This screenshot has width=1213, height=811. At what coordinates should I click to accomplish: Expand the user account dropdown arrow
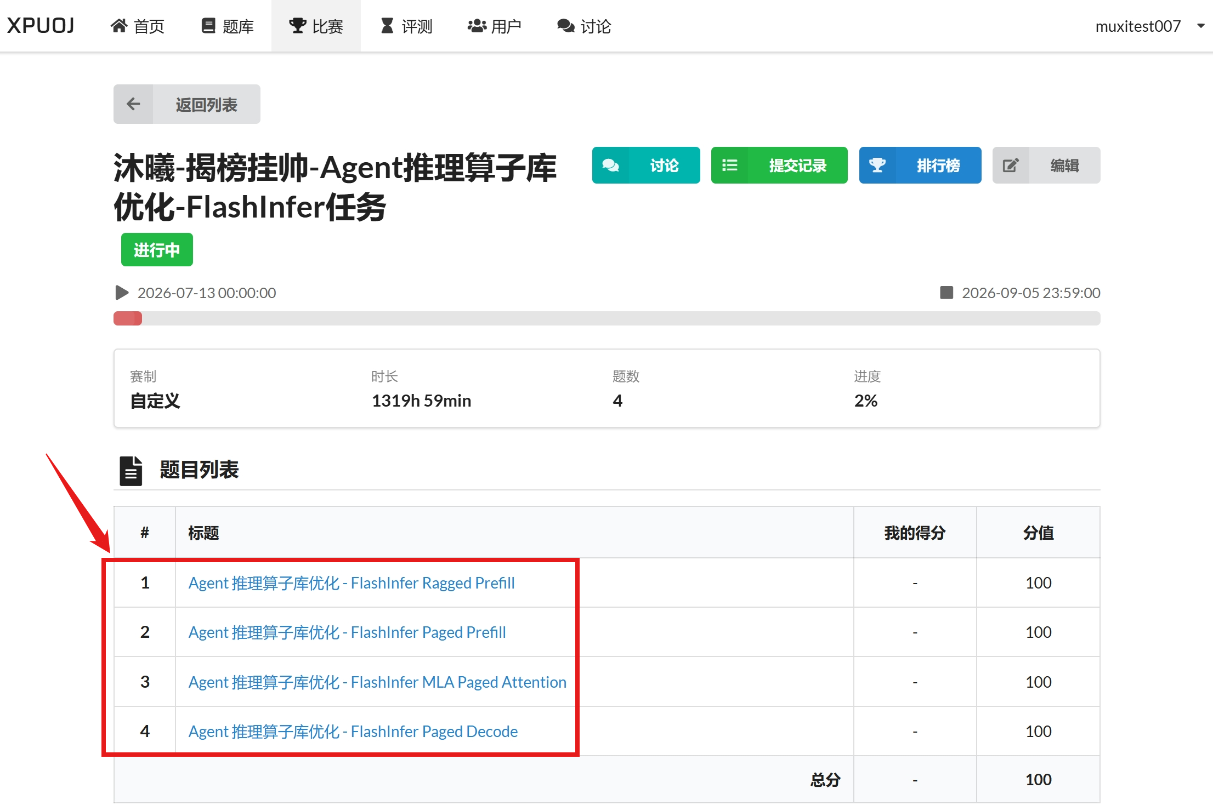1201,26
